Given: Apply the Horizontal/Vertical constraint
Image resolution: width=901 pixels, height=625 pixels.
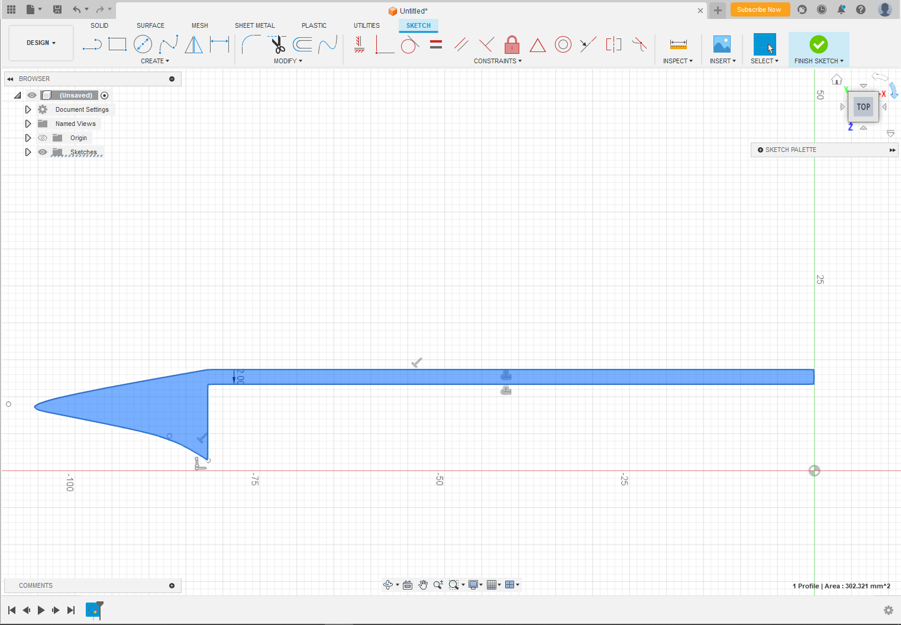Looking at the screenshot, I should click(x=359, y=44).
